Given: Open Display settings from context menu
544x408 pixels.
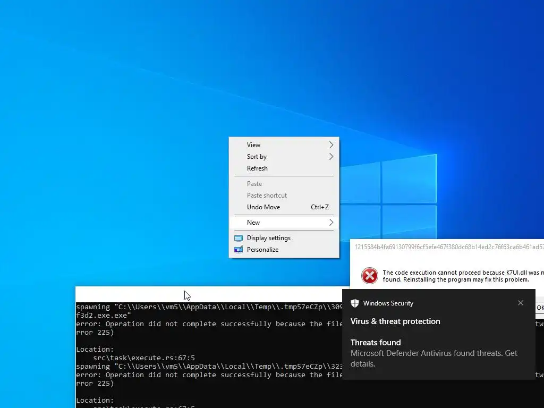Looking at the screenshot, I should click(x=284, y=238).
